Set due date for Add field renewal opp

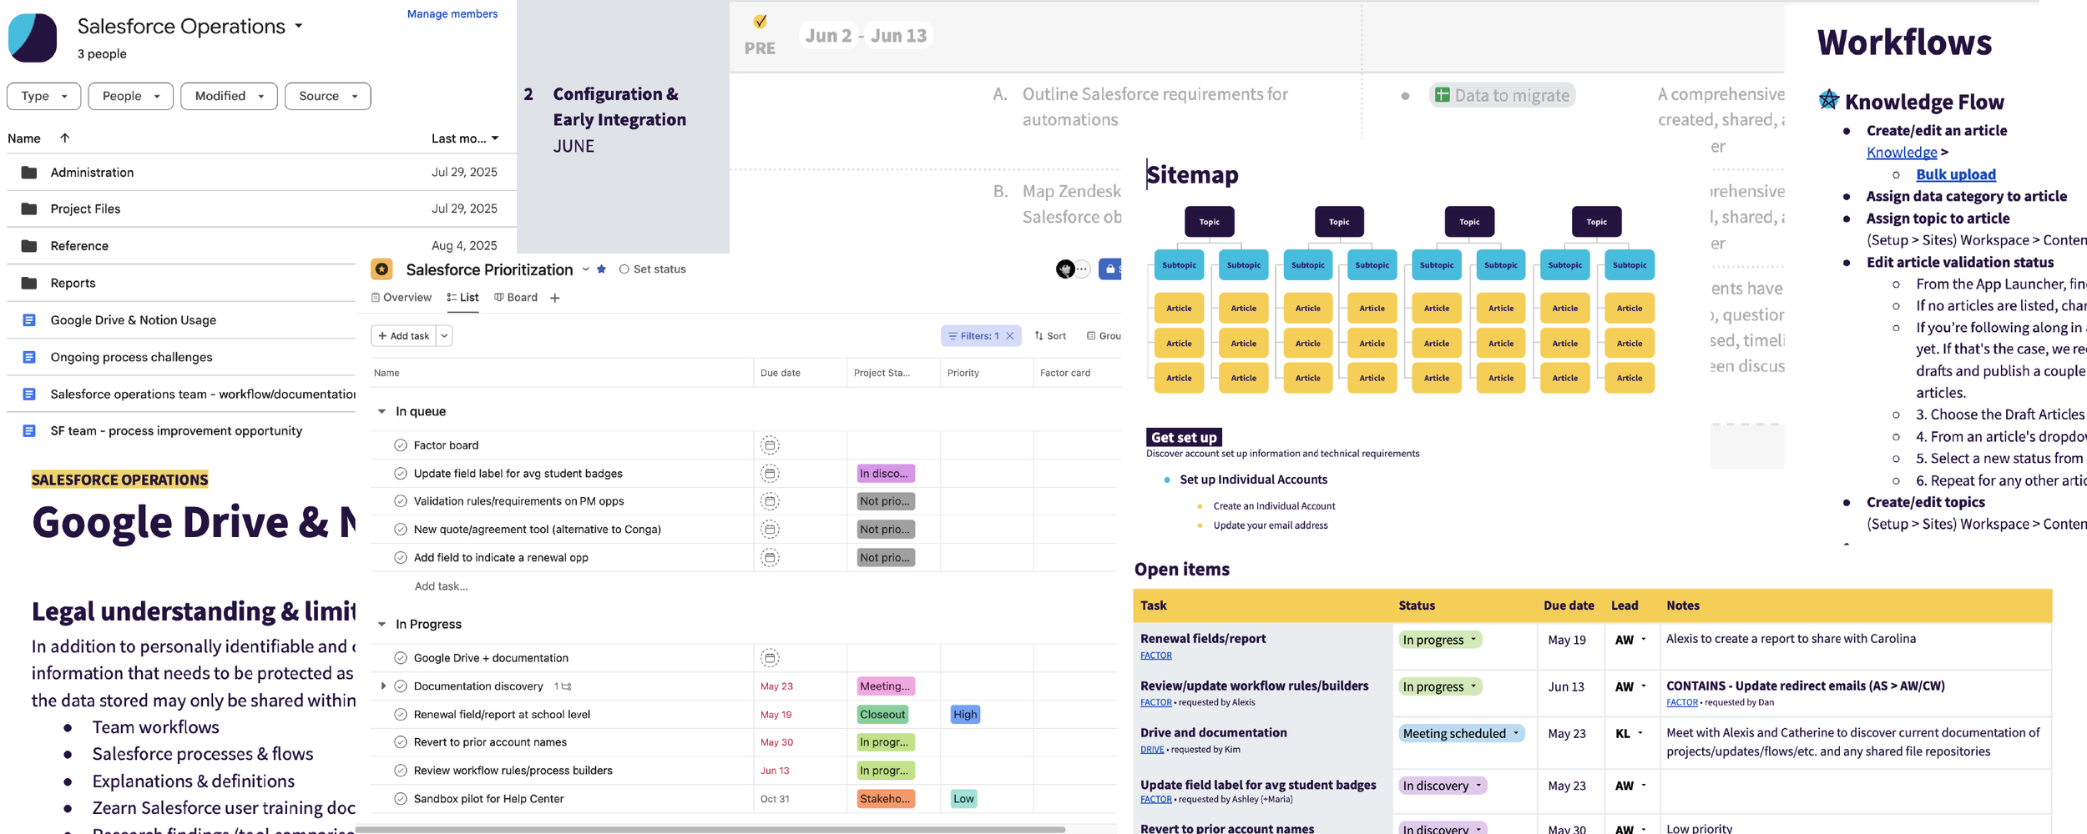coord(770,557)
